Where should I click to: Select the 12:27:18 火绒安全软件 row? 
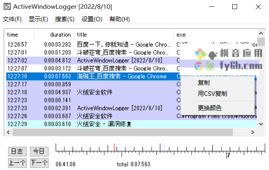pos(131,92)
